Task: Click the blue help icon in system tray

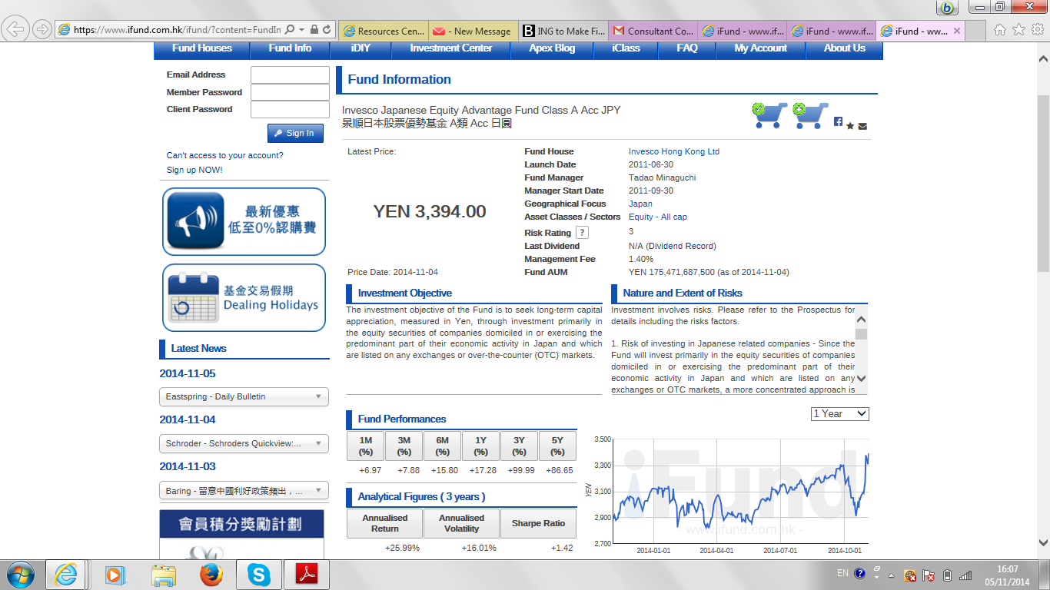Action: click(x=859, y=574)
